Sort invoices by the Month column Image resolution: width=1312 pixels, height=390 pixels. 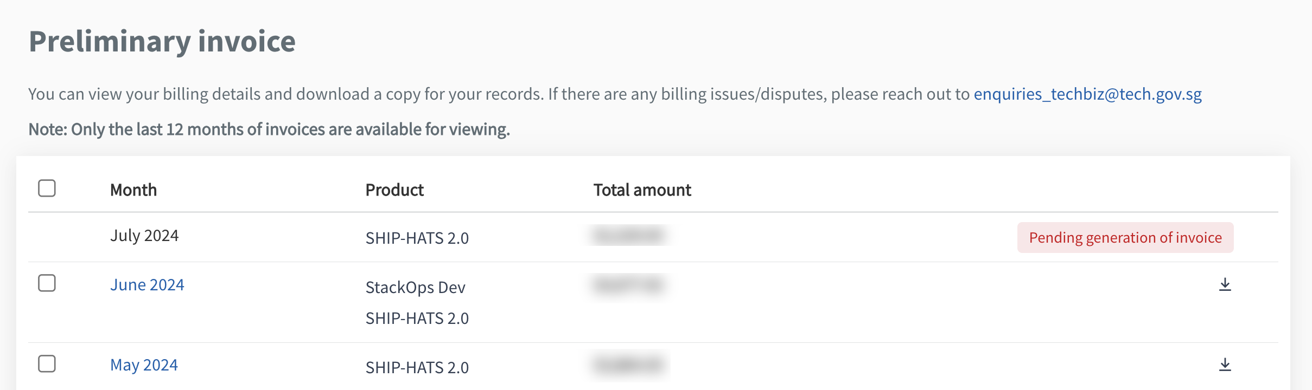click(133, 190)
